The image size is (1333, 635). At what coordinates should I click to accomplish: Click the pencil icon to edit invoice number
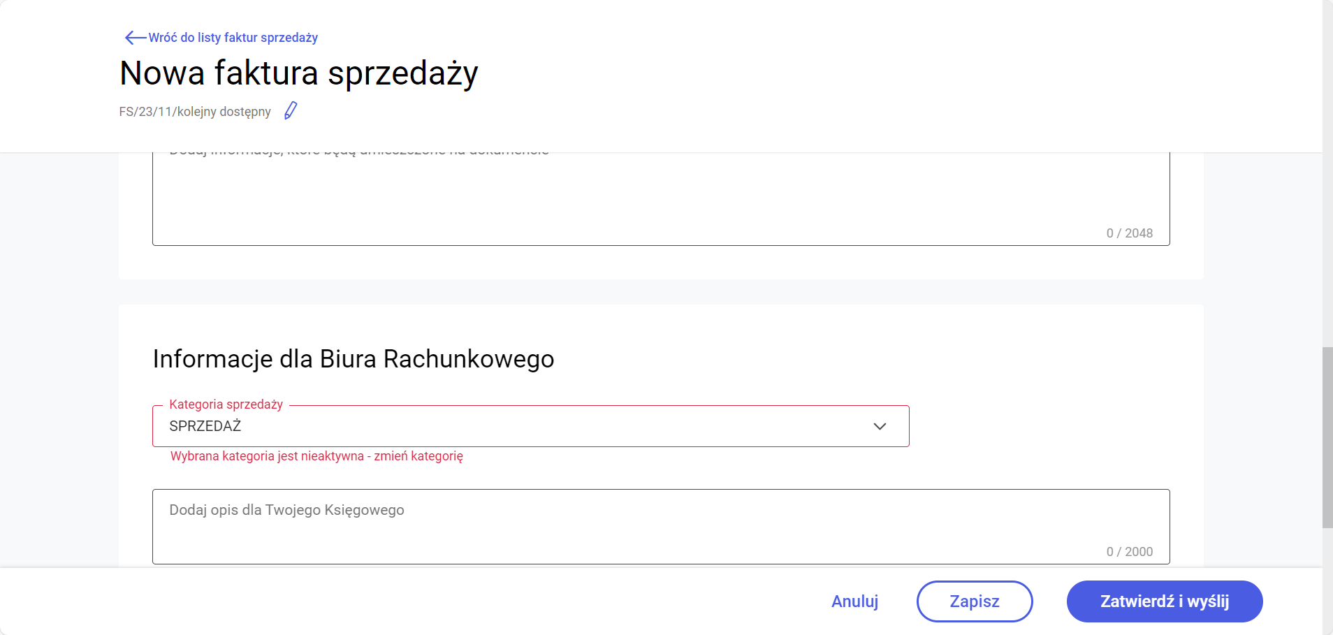pos(291,110)
